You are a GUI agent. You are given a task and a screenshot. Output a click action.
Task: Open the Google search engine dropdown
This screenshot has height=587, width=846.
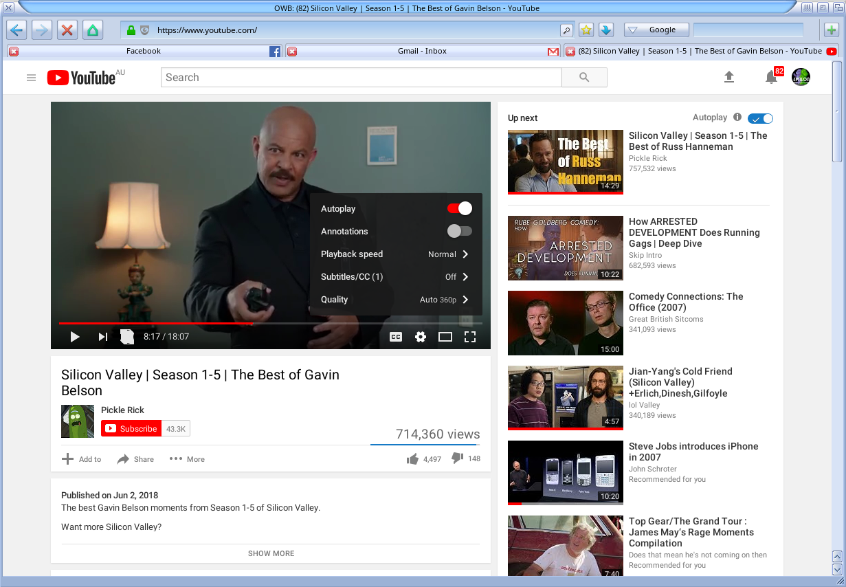656,30
